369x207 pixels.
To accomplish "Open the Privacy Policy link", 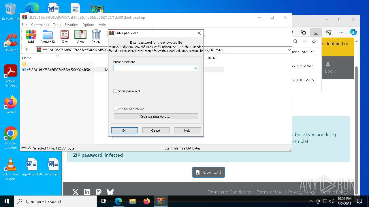I will click(302, 192).
